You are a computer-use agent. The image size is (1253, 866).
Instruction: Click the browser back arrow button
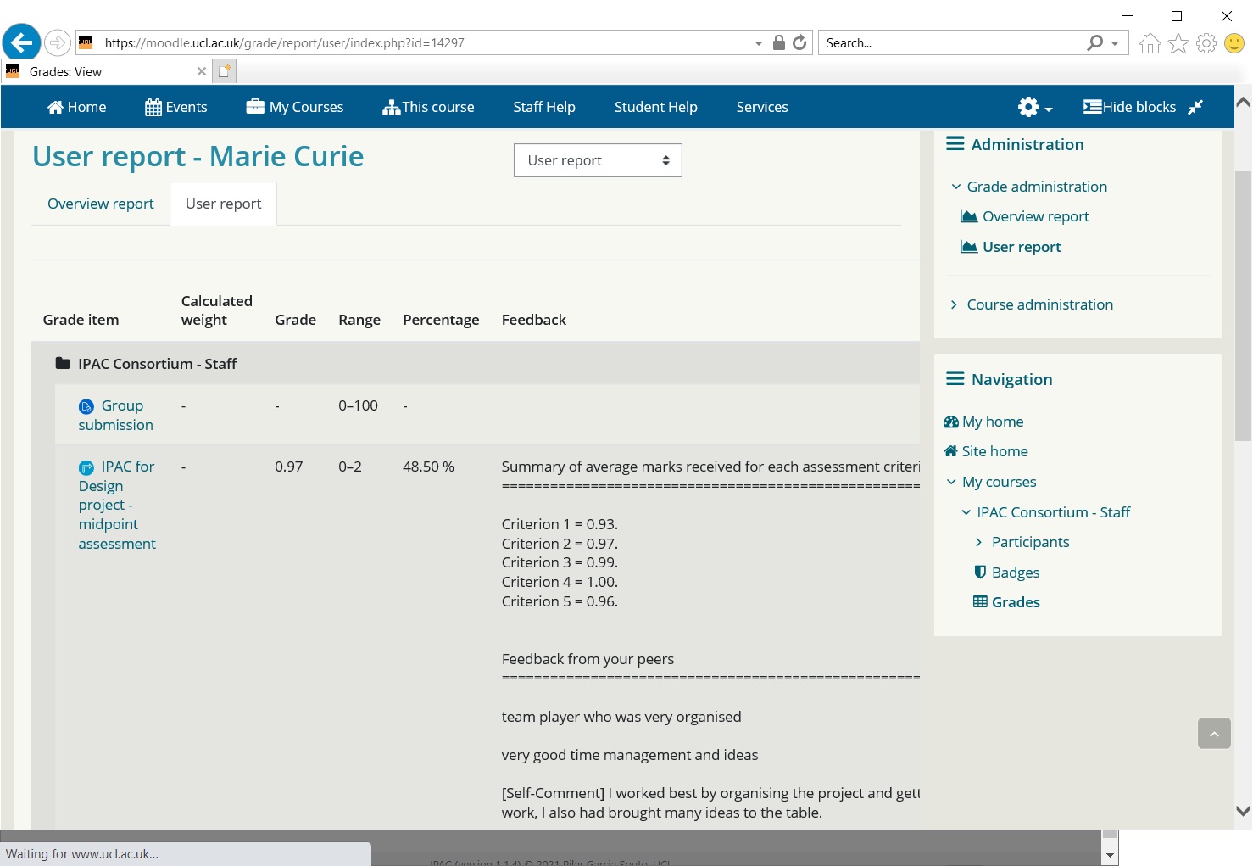[22, 42]
